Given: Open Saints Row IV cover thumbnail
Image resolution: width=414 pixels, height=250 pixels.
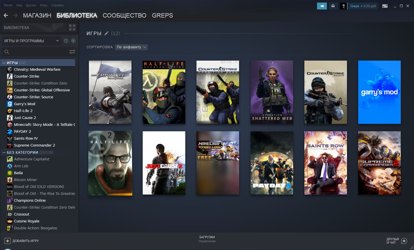Looking at the screenshot, I should click(326, 163).
